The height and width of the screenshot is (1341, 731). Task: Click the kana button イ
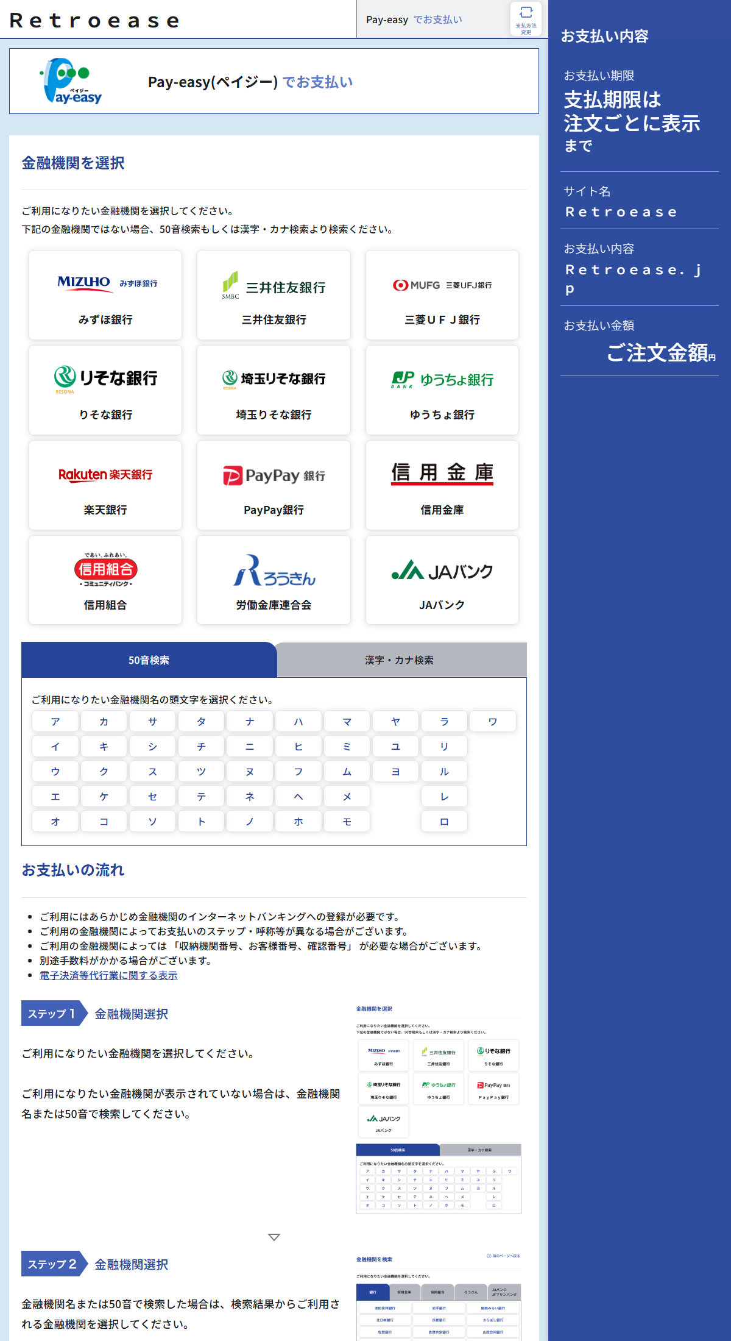click(x=55, y=746)
